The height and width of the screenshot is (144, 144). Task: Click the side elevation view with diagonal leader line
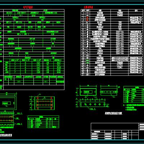point(109,92)
